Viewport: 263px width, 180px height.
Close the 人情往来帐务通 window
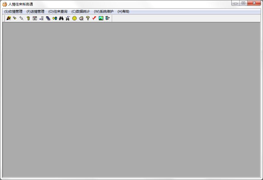[x=254, y=3]
